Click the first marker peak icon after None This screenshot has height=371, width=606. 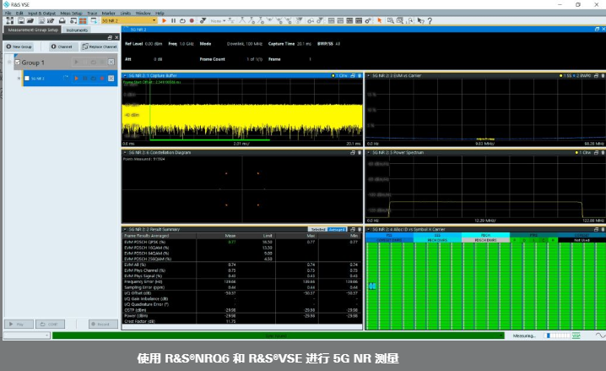click(x=242, y=20)
